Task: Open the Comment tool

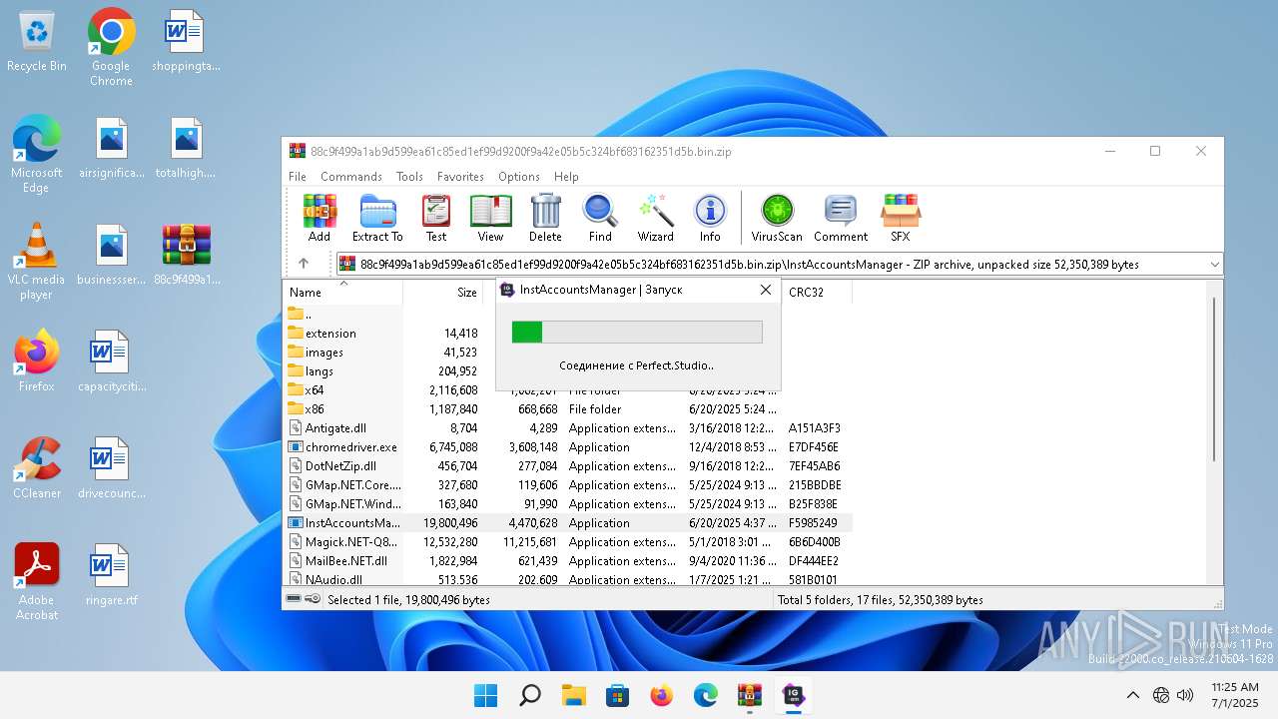Action: click(841, 218)
